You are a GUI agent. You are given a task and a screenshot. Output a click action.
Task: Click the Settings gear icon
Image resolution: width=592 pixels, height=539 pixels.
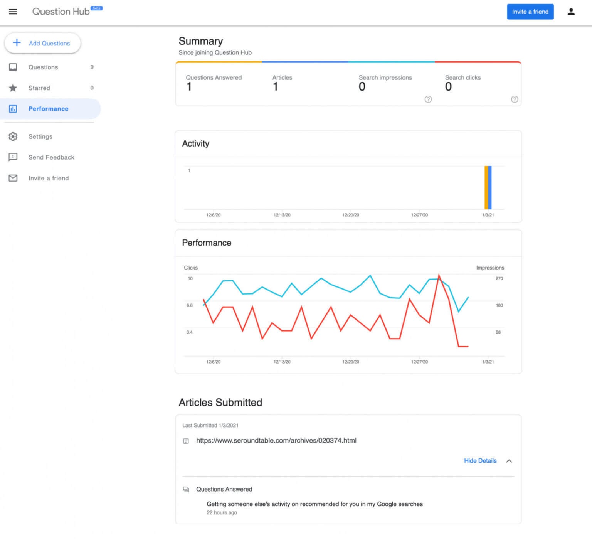click(13, 136)
